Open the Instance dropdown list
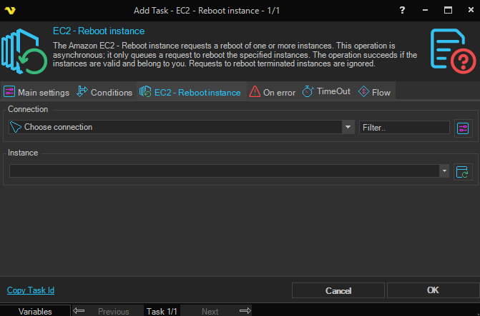This screenshot has height=316, width=480. [x=444, y=171]
